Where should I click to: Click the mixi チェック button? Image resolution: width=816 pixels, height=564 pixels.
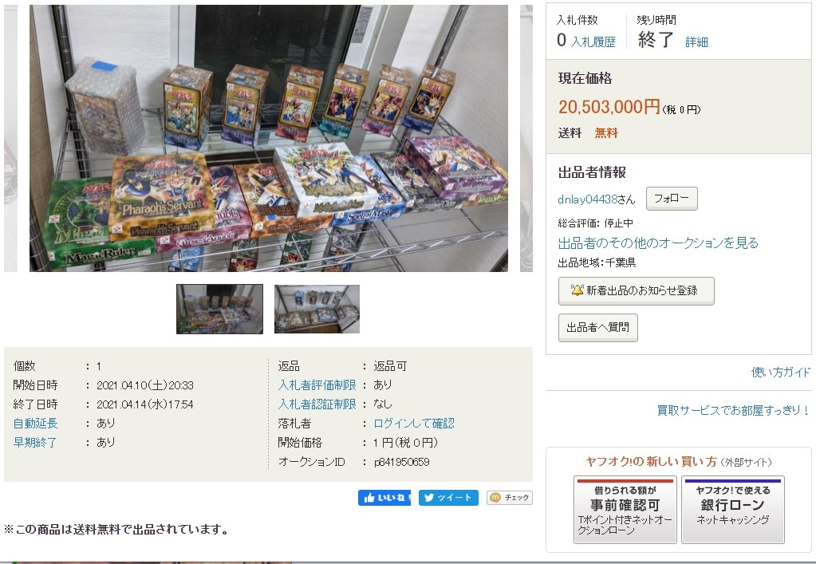pos(510,498)
